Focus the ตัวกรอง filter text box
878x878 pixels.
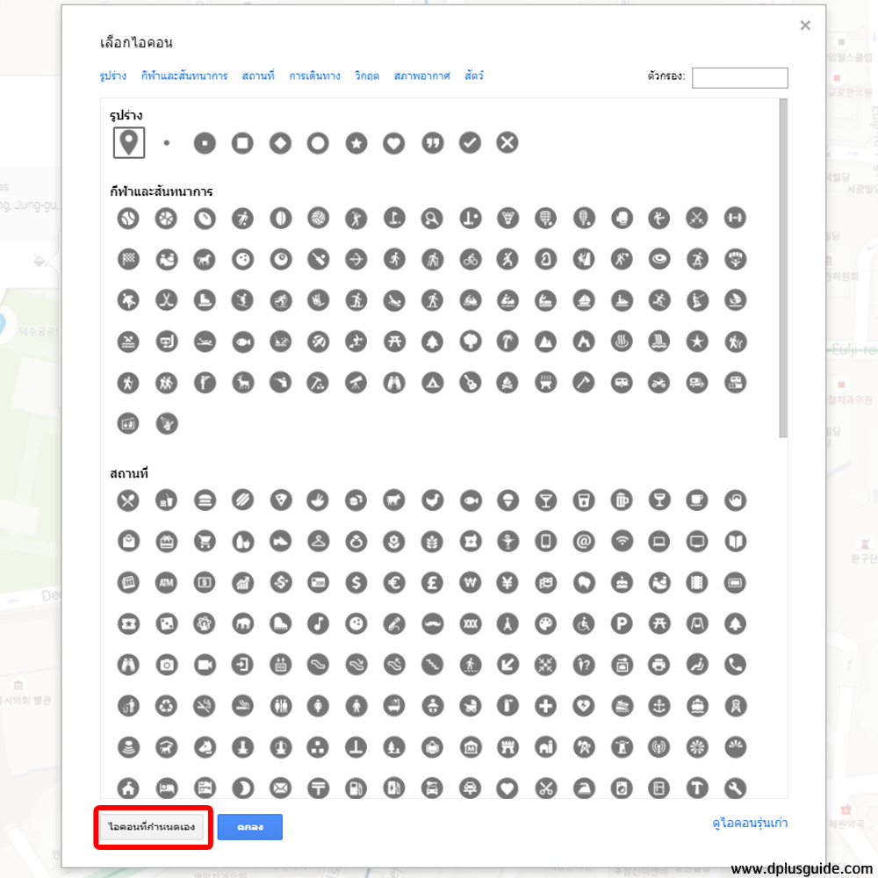tap(739, 77)
